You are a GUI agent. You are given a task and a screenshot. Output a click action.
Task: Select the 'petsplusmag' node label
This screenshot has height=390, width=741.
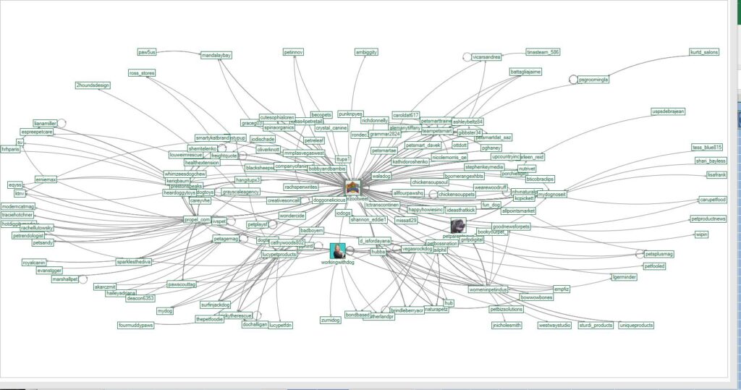coord(659,254)
